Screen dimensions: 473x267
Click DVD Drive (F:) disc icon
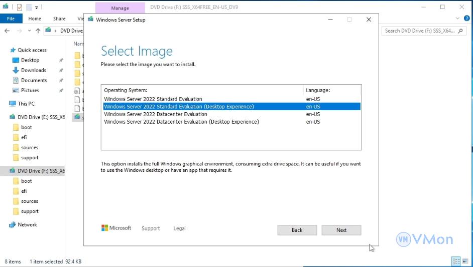point(13,171)
